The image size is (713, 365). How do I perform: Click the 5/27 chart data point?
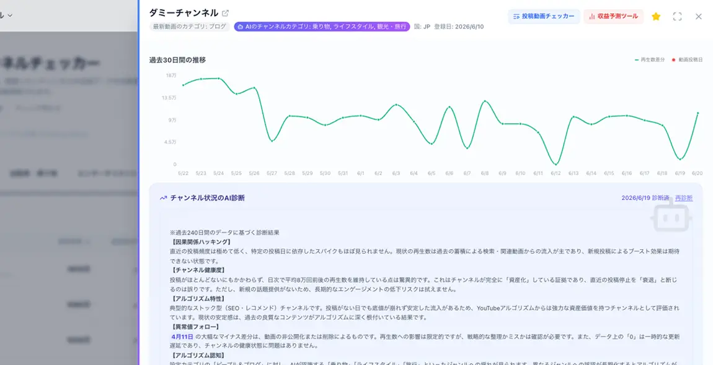coord(272,140)
